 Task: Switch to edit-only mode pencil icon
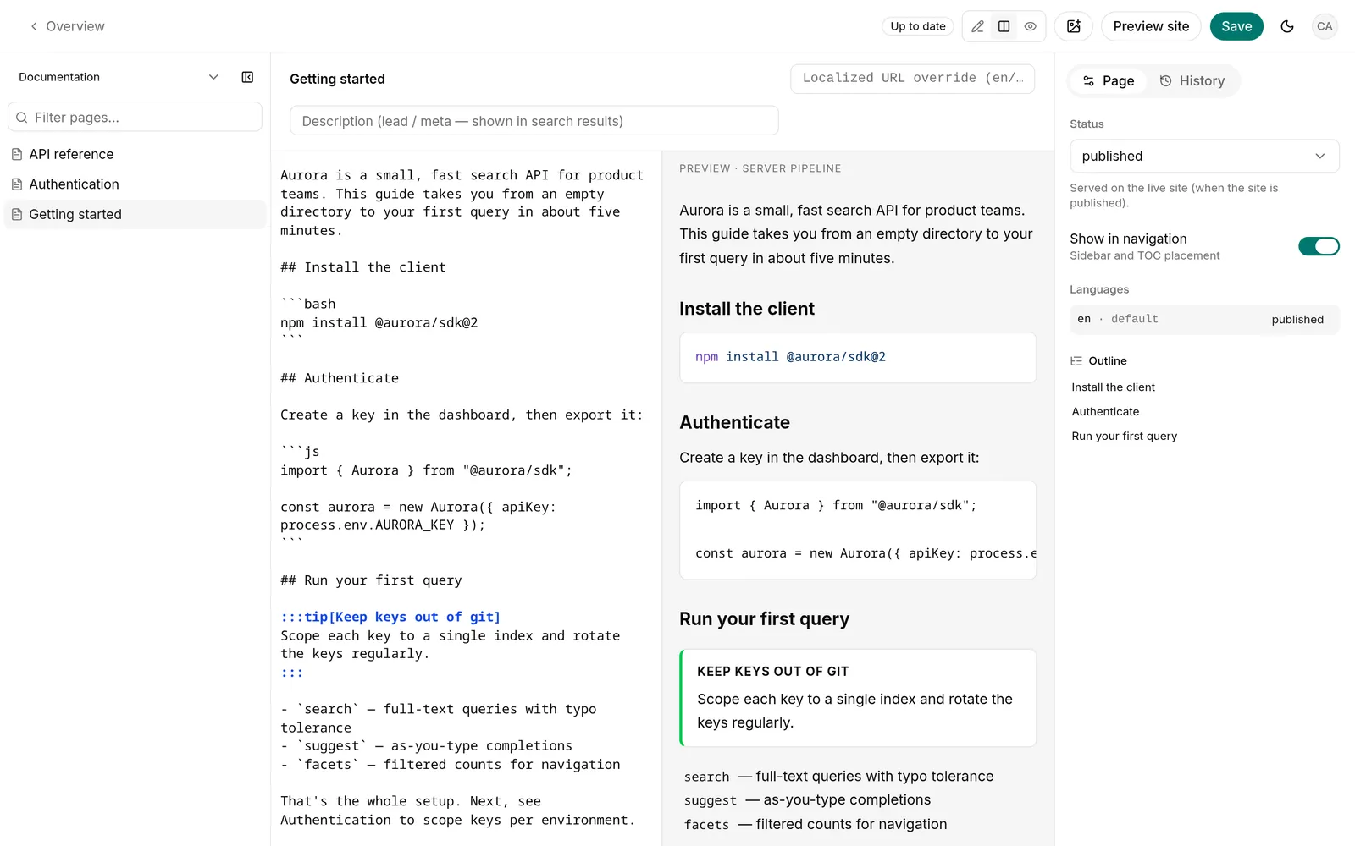coord(977,26)
